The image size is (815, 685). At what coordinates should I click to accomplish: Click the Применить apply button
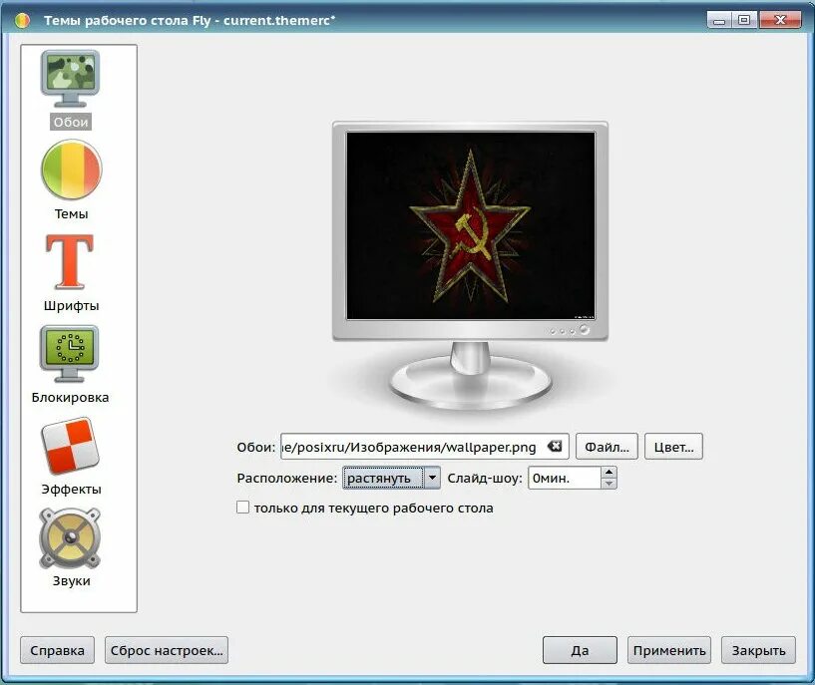tap(669, 650)
